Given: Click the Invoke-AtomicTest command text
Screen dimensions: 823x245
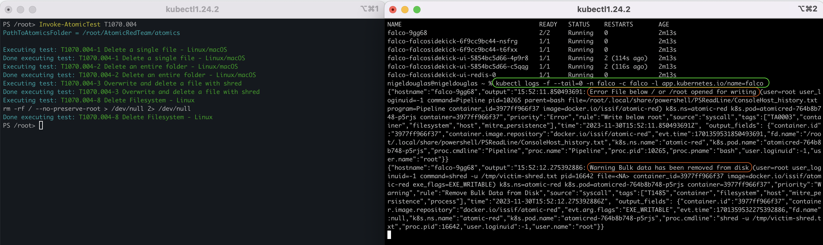Looking at the screenshot, I should (x=69, y=24).
